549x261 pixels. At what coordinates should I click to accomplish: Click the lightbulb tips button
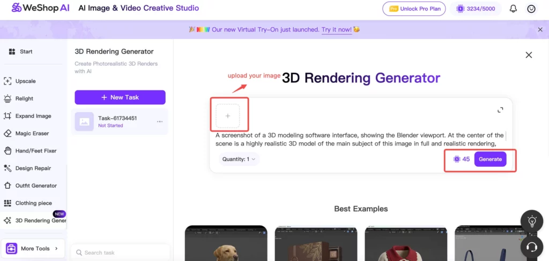click(531, 221)
